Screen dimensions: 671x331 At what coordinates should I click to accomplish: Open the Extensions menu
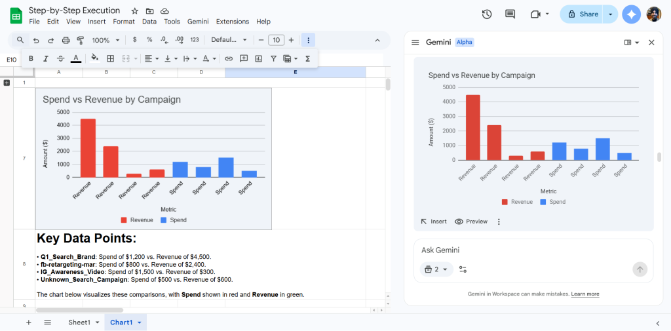(x=232, y=22)
